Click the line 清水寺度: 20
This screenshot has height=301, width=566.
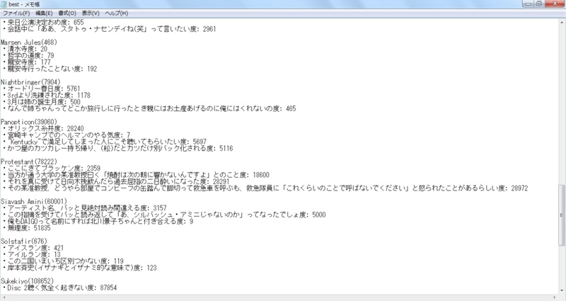coord(25,49)
